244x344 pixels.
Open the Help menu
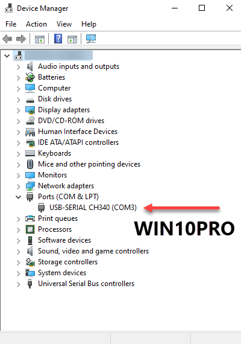(89, 24)
